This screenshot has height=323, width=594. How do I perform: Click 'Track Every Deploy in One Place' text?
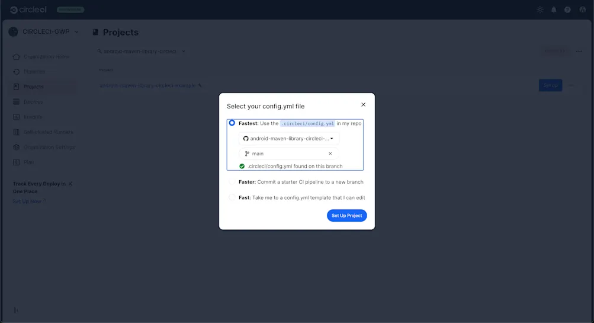(x=40, y=187)
